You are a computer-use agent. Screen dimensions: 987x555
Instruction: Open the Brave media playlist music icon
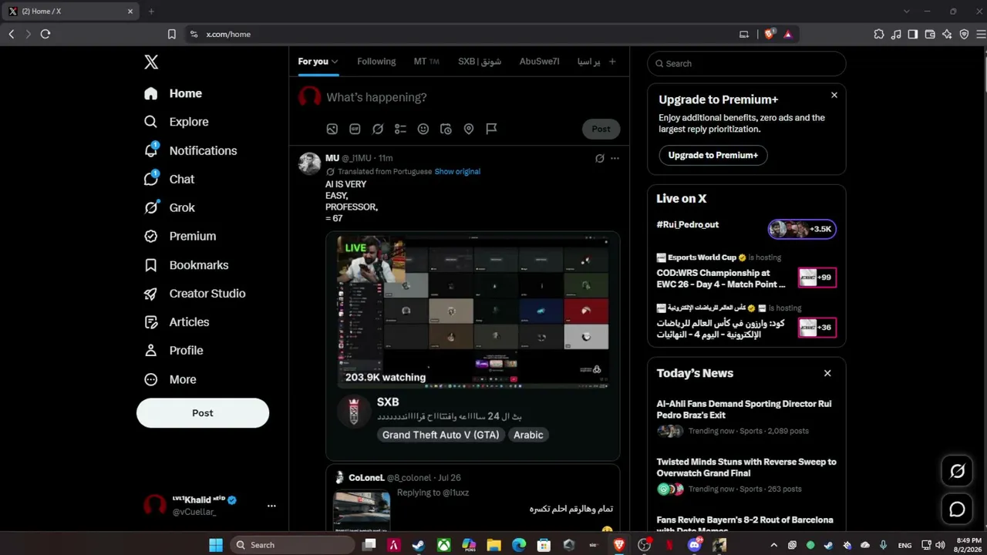coord(896,34)
